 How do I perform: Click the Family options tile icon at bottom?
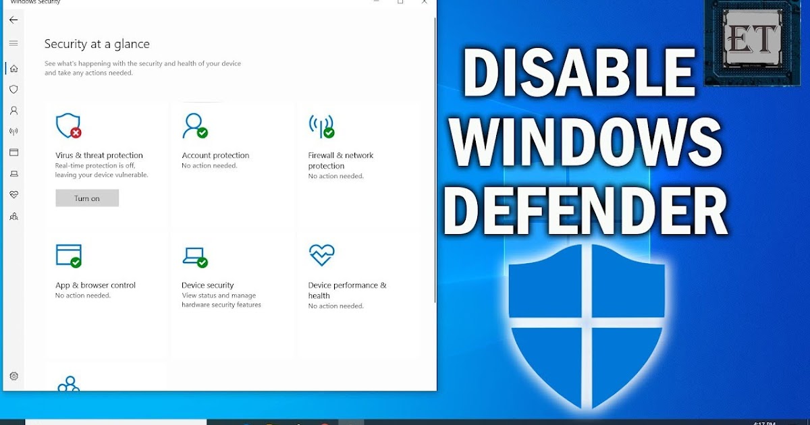tap(68, 384)
